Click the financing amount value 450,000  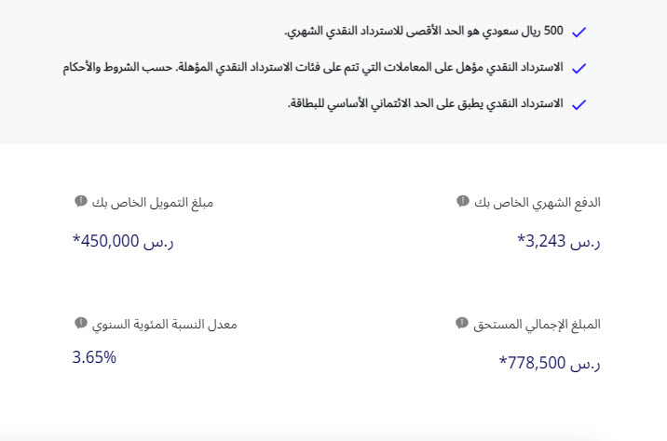coord(123,241)
